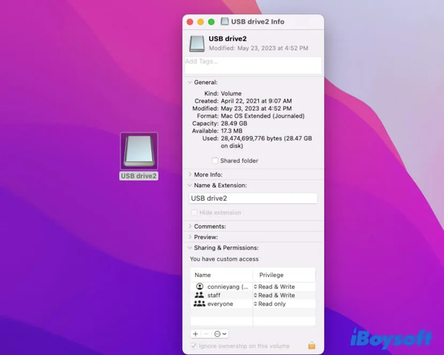Click the title bar proxy drive icon
The height and width of the screenshot is (355, 444).
(225, 22)
